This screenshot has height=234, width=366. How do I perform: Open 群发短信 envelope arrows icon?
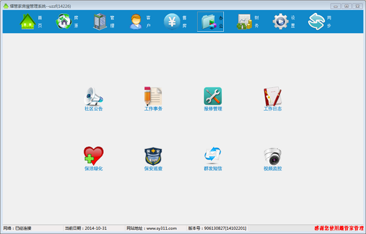(213, 155)
